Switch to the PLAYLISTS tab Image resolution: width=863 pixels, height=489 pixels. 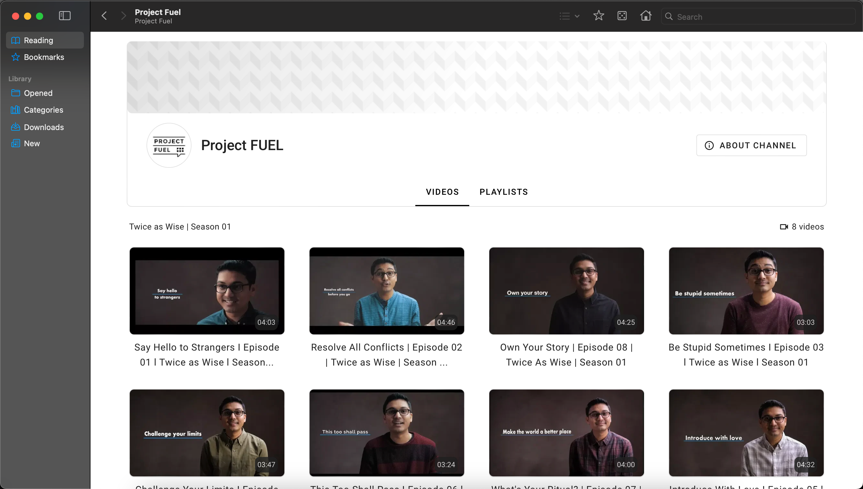coord(503,192)
